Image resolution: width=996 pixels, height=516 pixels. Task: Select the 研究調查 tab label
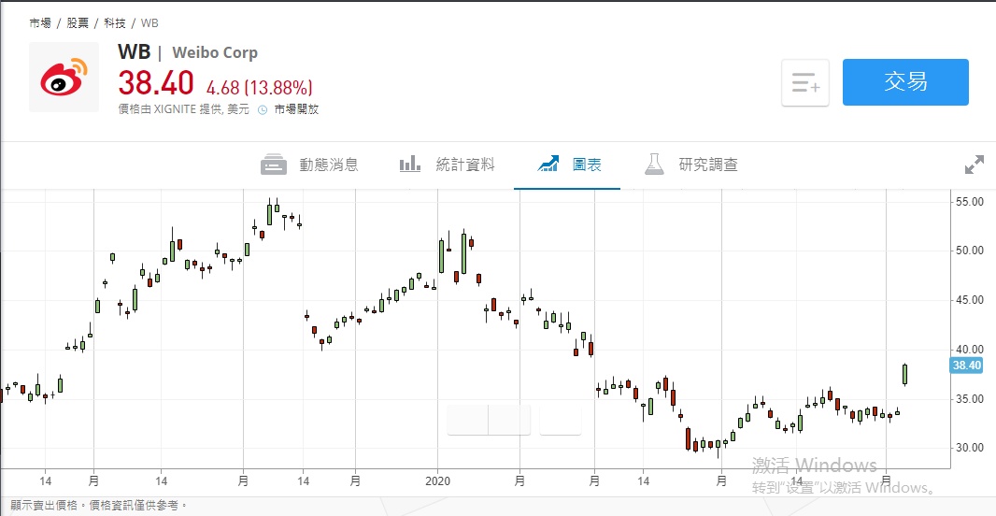click(x=708, y=165)
